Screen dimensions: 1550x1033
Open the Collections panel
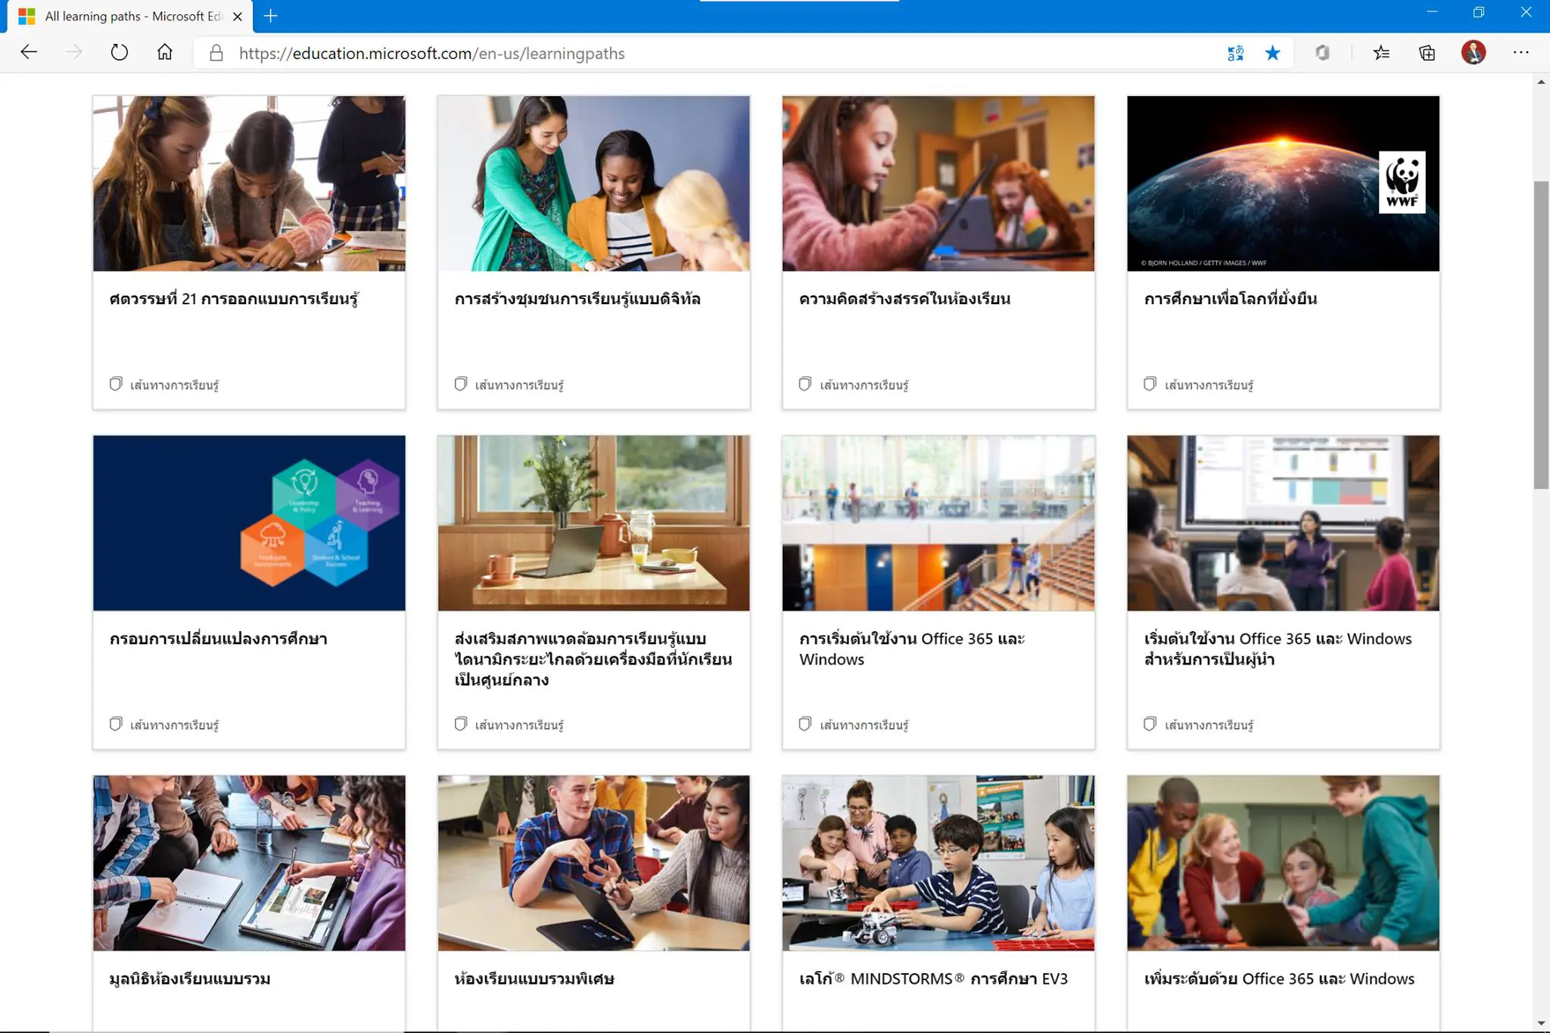click(1427, 53)
